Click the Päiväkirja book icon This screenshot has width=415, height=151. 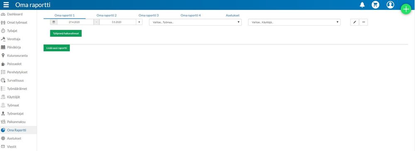3,48
